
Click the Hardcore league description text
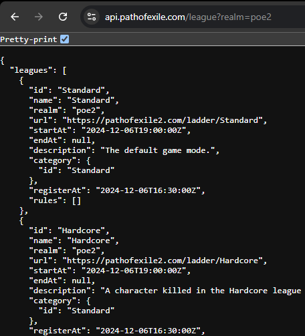click(x=201, y=291)
